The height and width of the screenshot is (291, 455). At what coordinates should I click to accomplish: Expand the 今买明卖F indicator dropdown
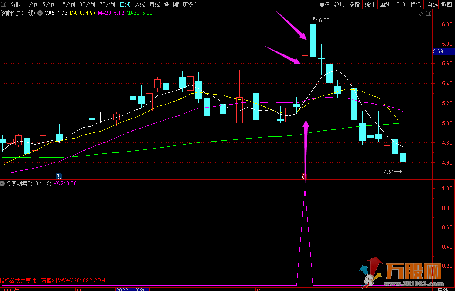point(3,183)
